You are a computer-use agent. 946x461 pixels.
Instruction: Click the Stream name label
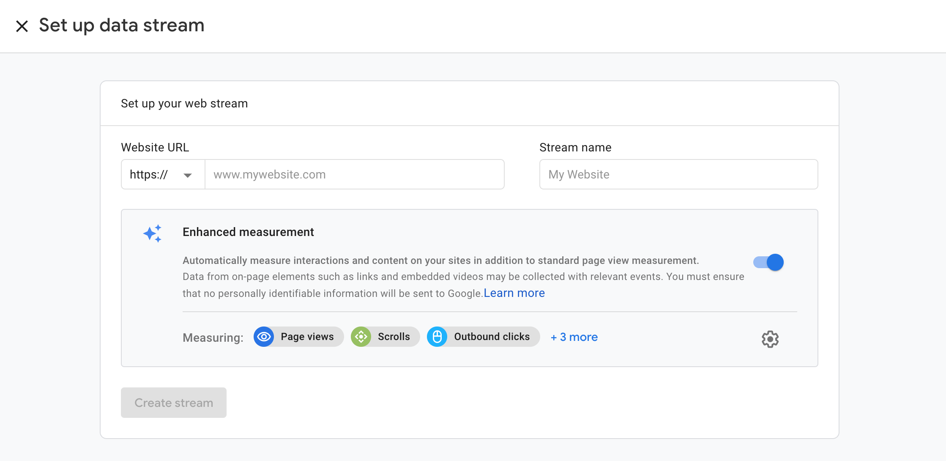click(x=575, y=148)
